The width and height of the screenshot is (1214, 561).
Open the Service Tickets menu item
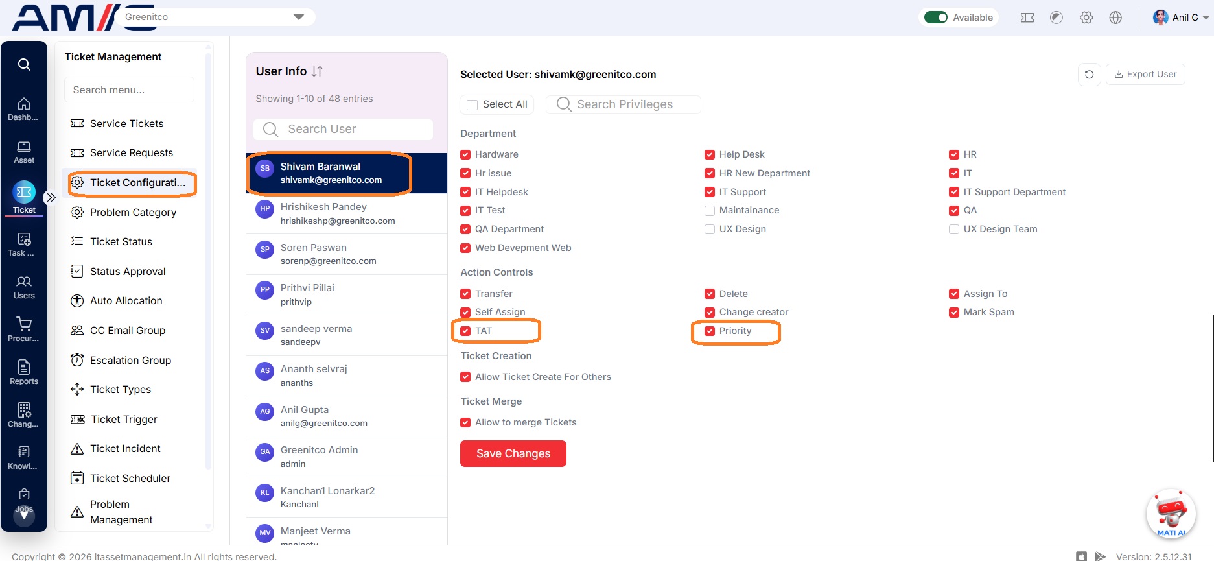(126, 124)
